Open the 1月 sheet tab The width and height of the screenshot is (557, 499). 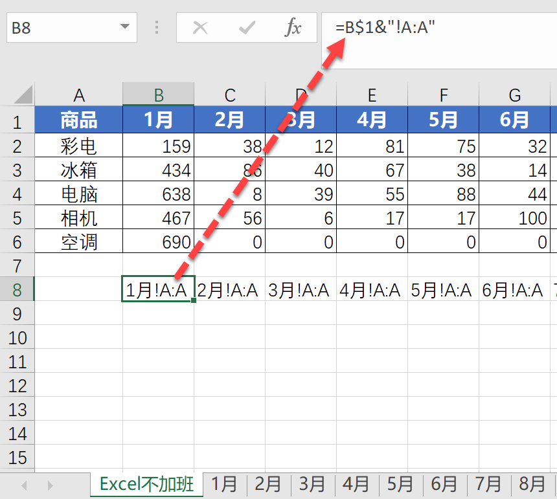224,485
